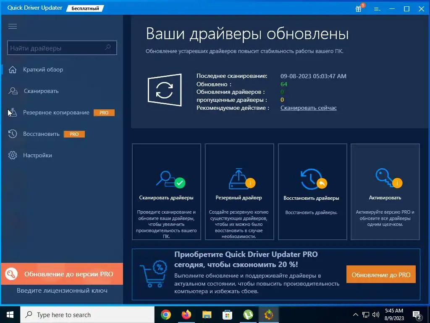Select Резервное копирование in the sidebar

coord(56,112)
